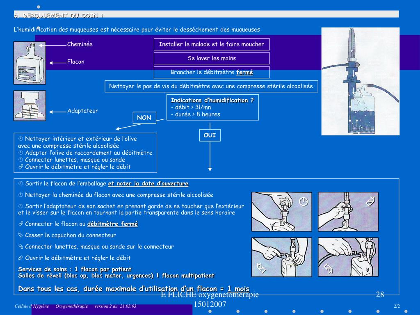Click the underlined "débitmètre fermé" in OUI steps

point(112,224)
